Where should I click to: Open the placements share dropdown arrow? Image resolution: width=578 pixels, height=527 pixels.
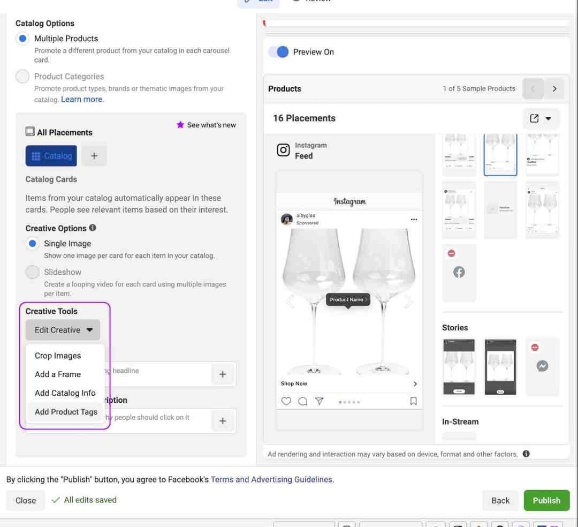[548, 118]
